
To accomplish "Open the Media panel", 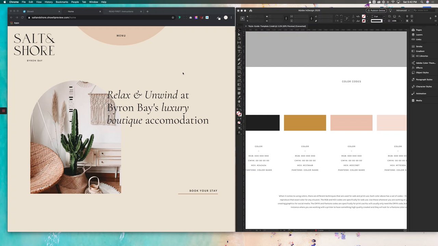I will (419, 100).
